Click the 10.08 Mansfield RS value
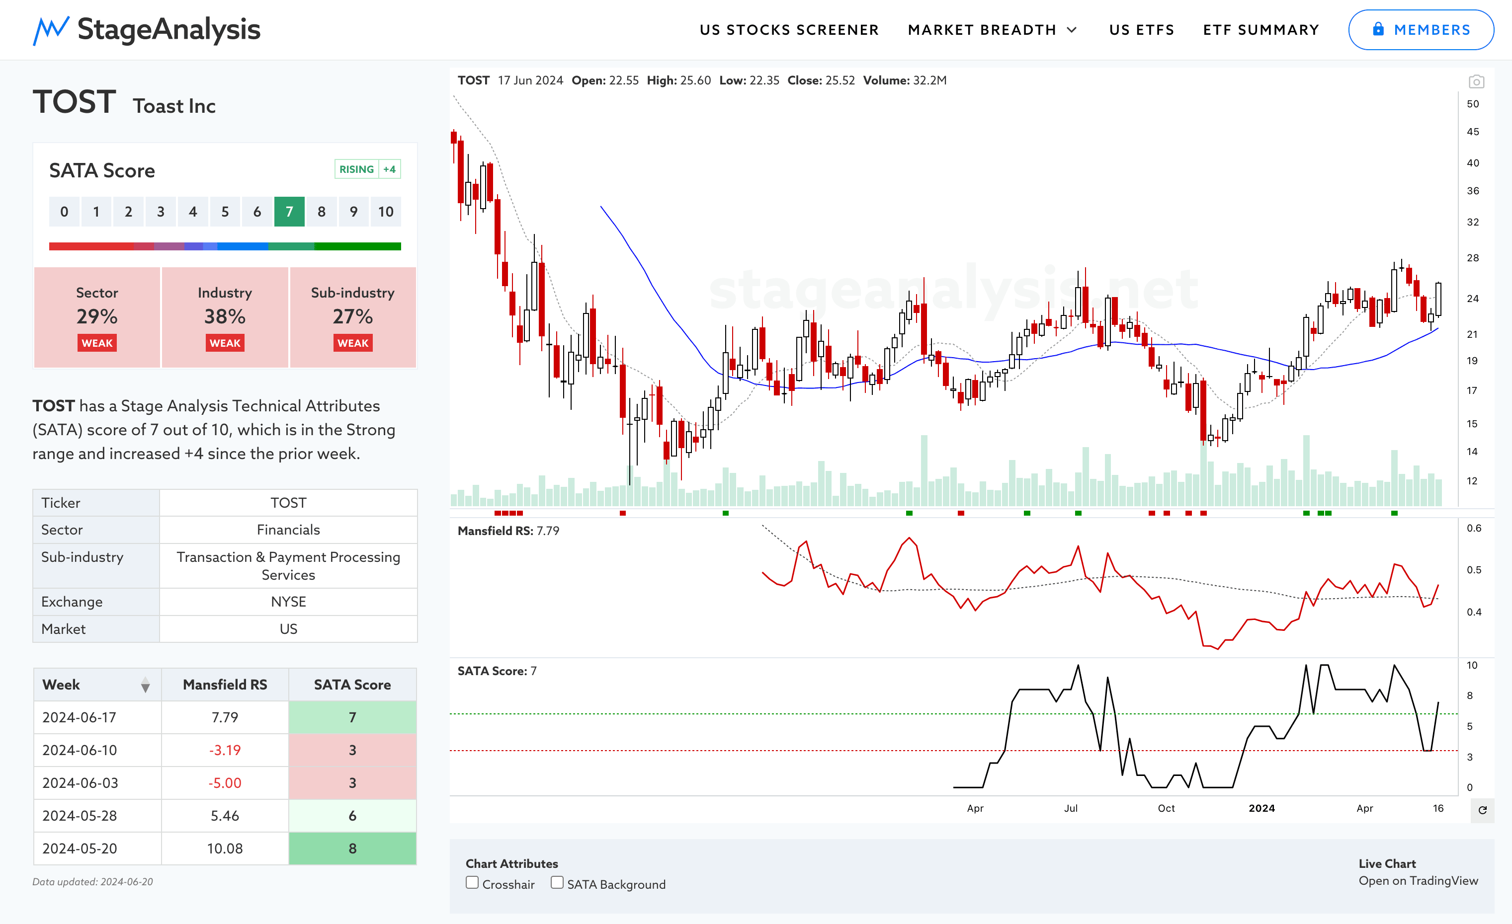This screenshot has width=1512, height=924. (x=225, y=848)
